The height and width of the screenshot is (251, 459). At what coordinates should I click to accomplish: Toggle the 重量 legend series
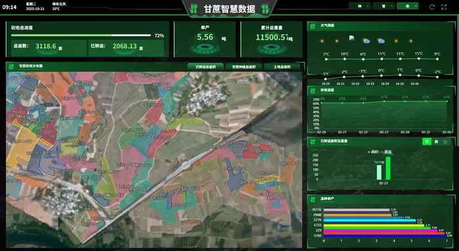coord(386,152)
